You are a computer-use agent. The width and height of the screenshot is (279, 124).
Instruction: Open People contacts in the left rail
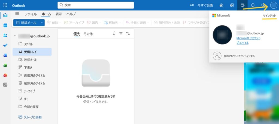pyautogui.click(x=5, y=35)
